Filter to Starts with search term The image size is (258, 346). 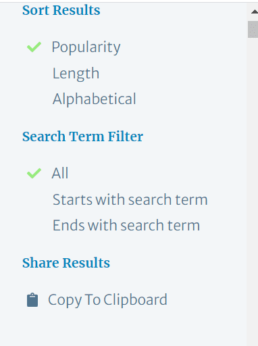click(130, 199)
